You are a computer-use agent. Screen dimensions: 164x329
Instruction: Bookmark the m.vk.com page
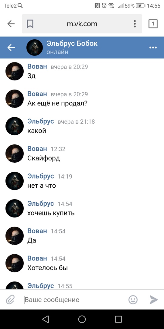pos(30,24)
